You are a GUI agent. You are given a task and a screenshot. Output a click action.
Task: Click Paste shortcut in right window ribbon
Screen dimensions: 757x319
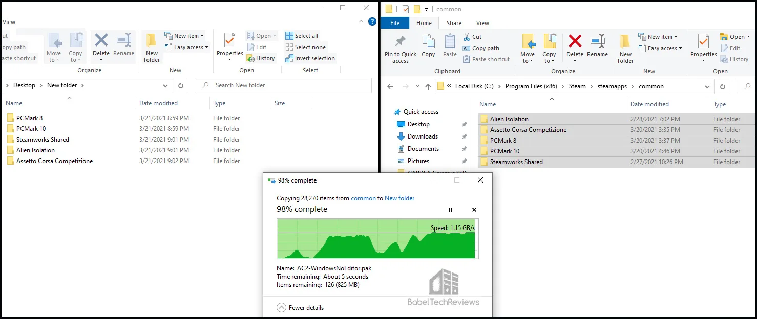(x=486, y=59)
